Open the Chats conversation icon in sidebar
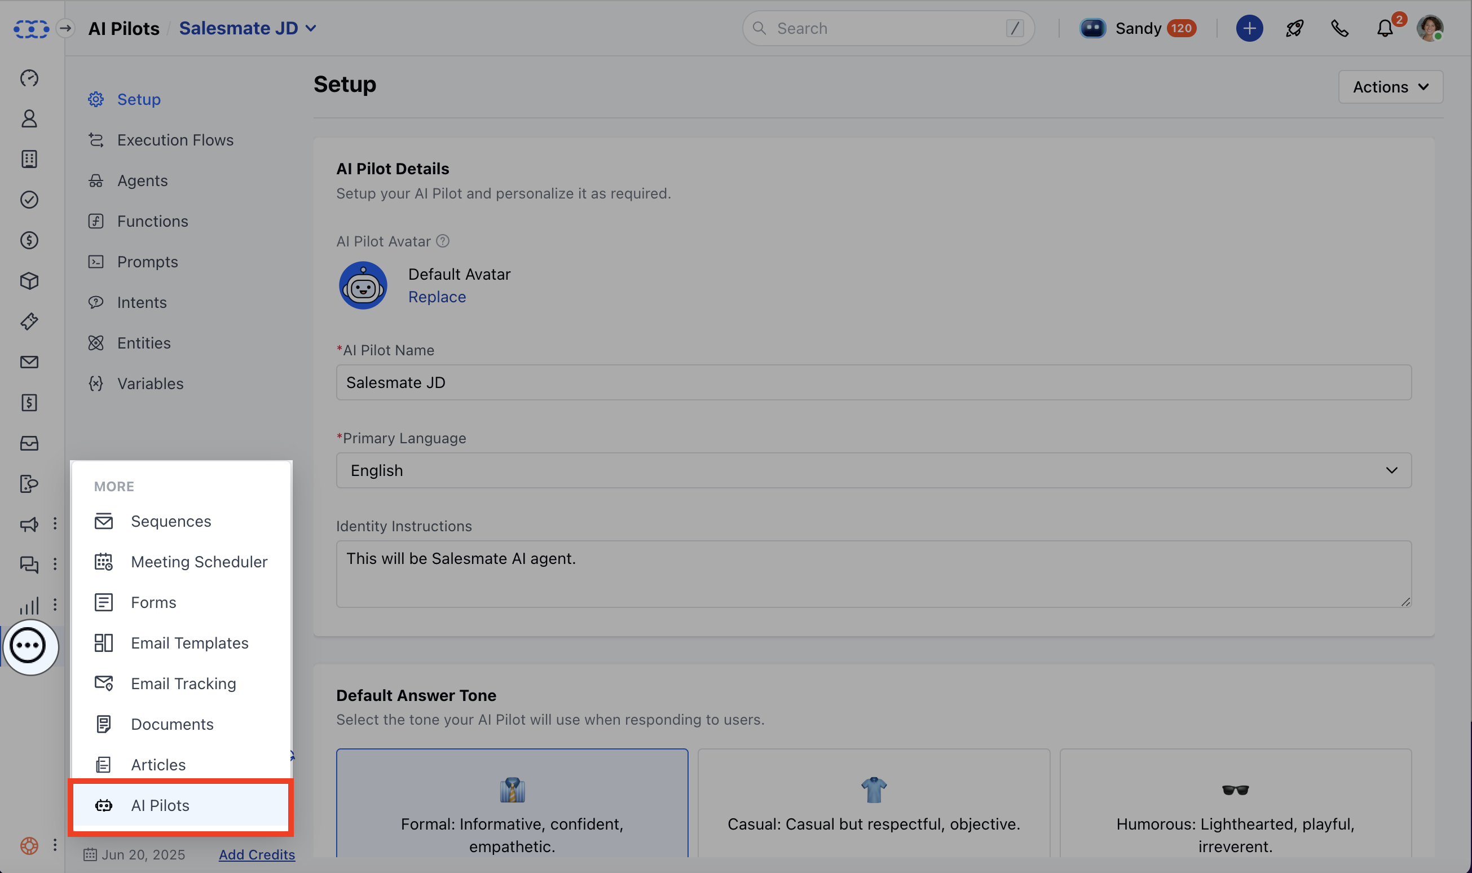Viewport: 1472px width, 873px height. pyautogui.click(x=29, y=565)
